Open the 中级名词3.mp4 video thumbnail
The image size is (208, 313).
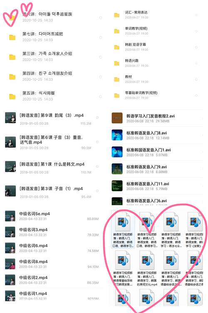(10, 232)
